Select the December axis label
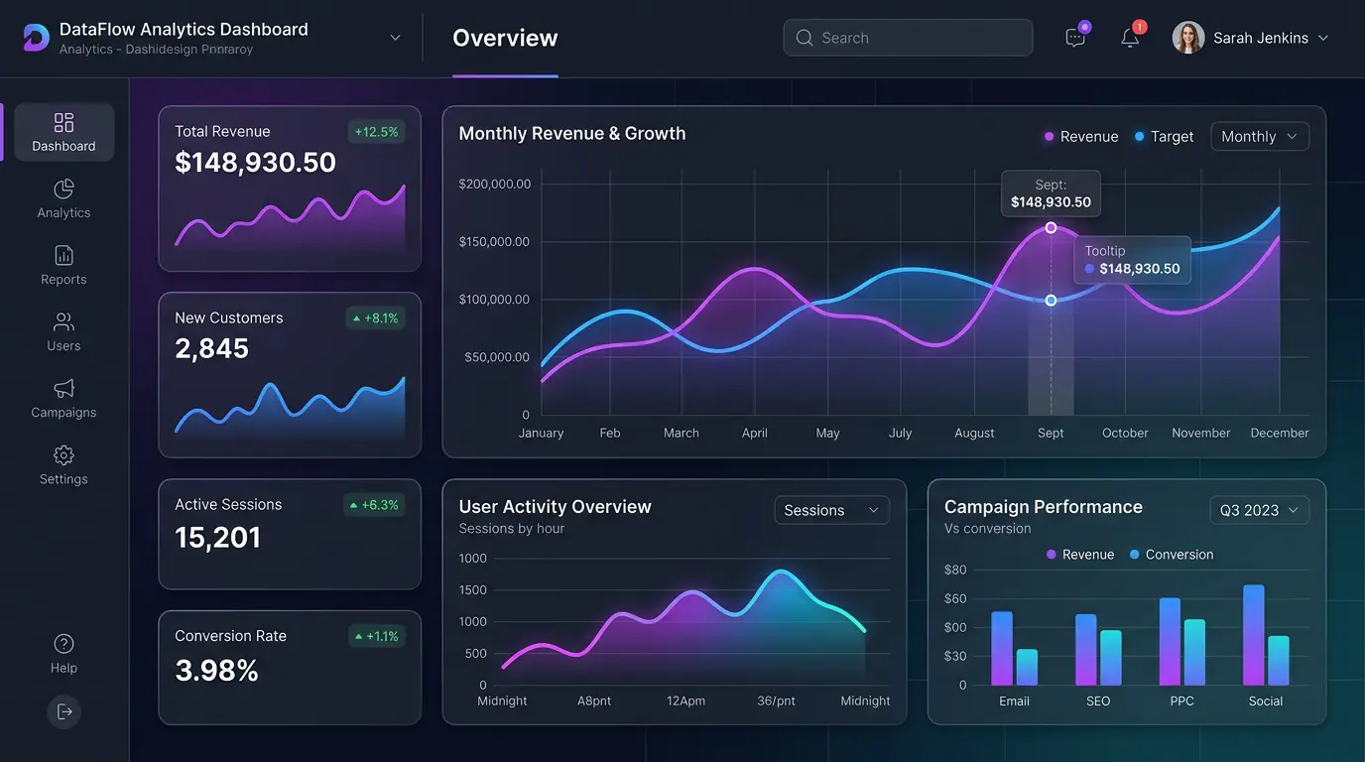 click(1280, 434)
